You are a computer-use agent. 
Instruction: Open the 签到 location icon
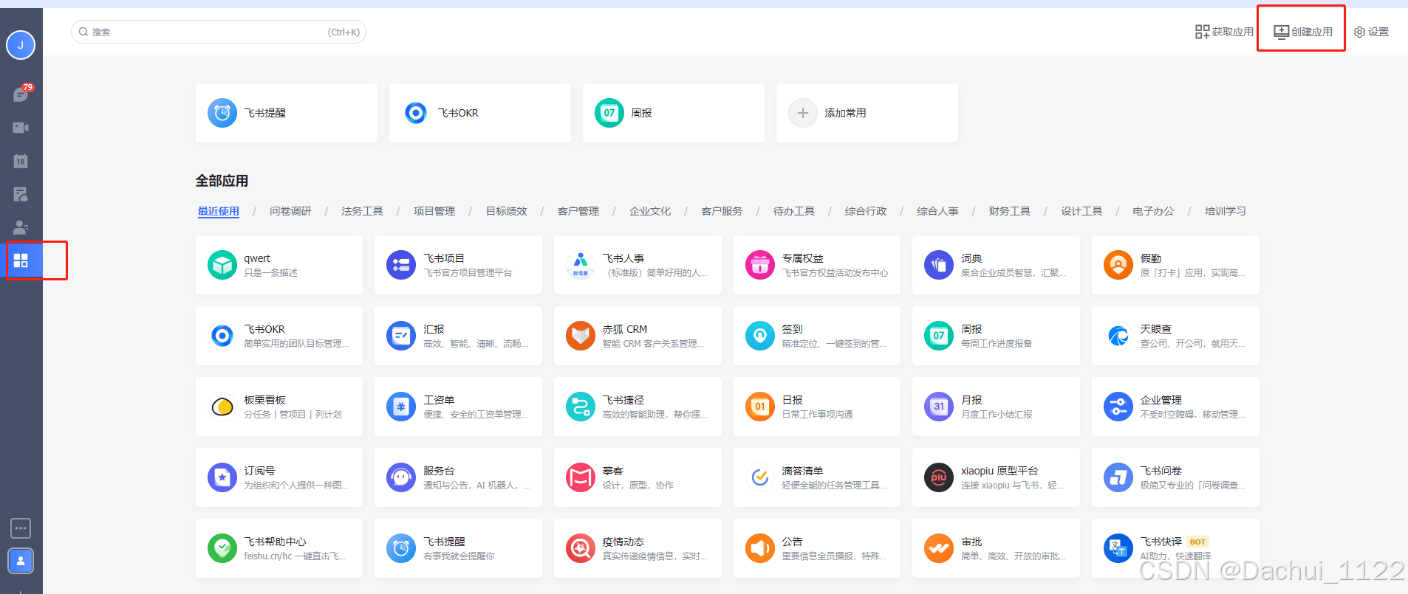pyautogui.click(x=760, y=336)
